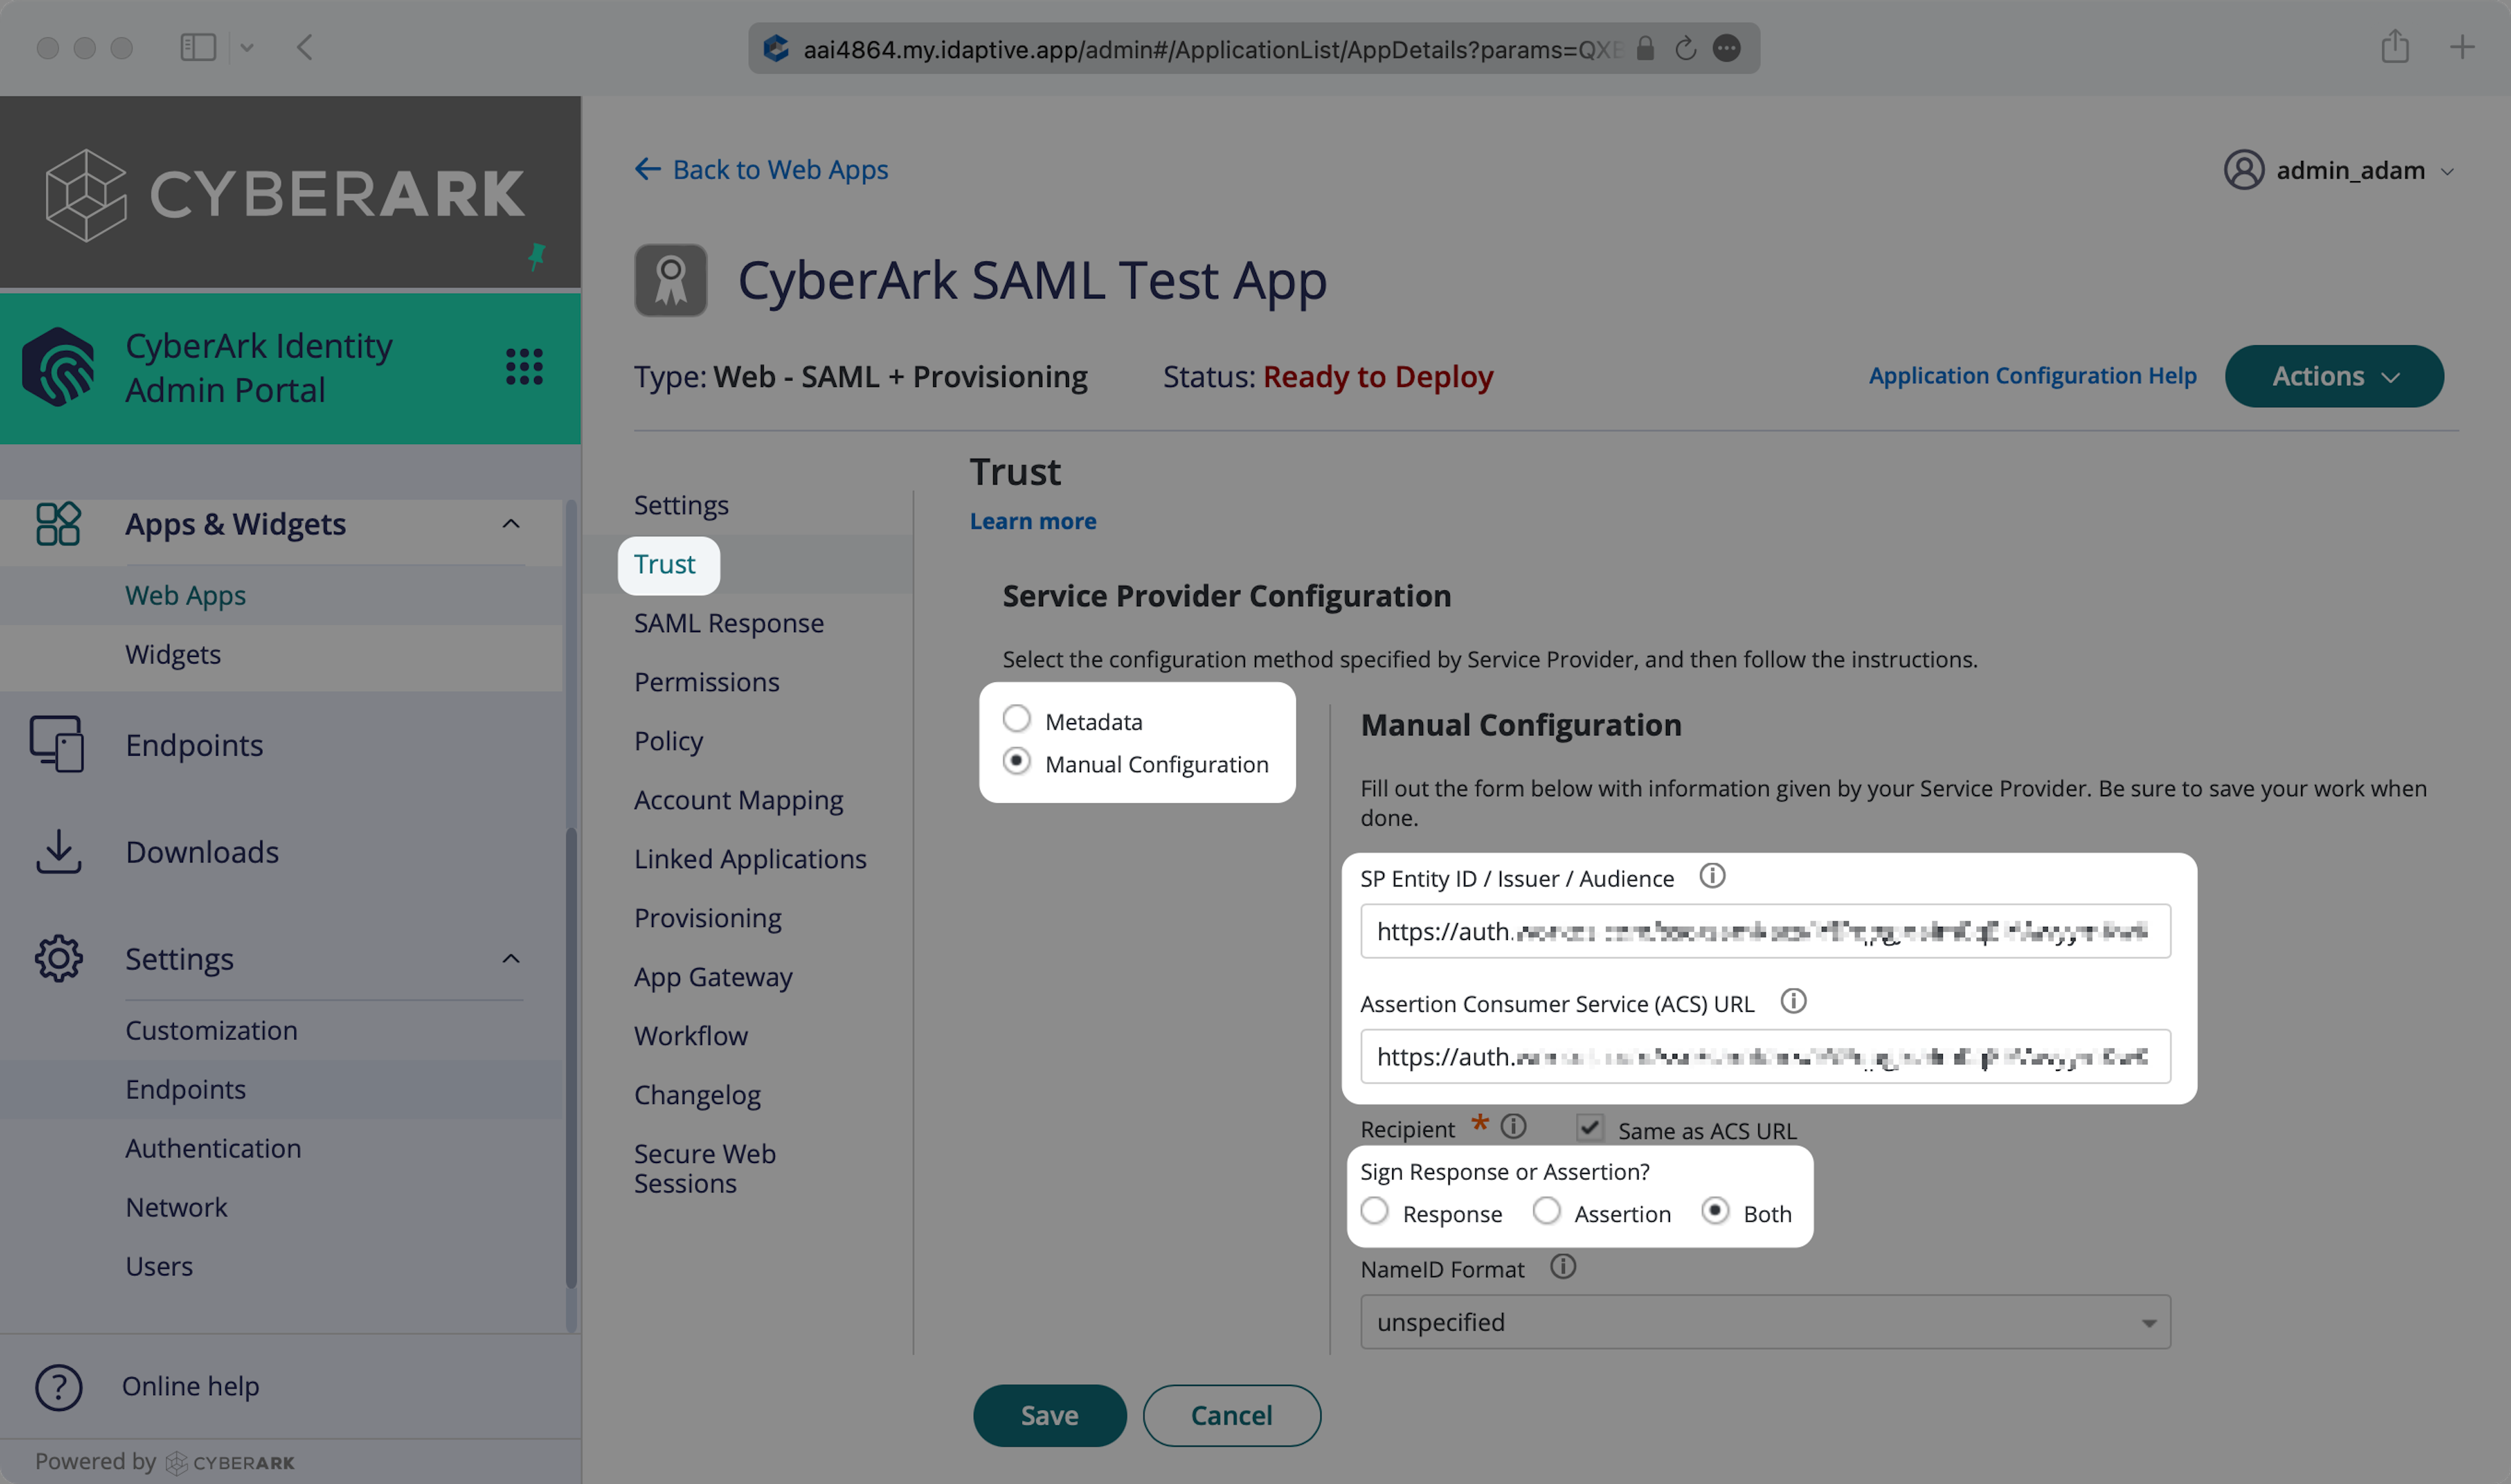Switch to the SAML Response tab
The height and width of the screenshot is (1484, 2511).
728,623
